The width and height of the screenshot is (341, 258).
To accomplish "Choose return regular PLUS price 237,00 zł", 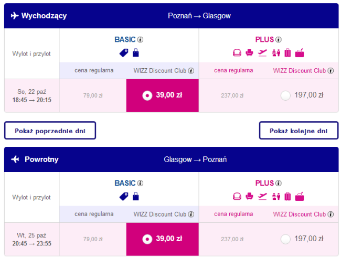I will coord(232,239).
